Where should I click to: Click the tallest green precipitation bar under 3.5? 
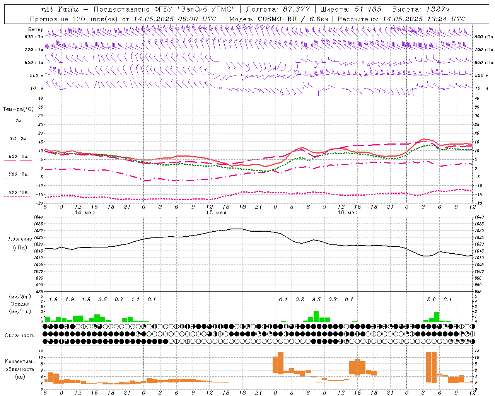[316, 316]
